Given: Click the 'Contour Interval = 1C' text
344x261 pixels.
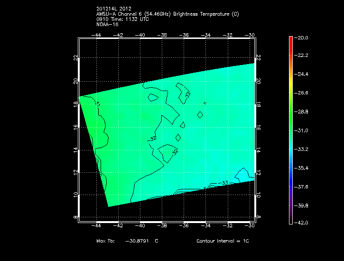Looking at the screenshot, I should coord(222,242).
